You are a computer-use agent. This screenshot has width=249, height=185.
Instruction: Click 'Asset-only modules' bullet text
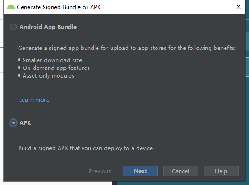(x=49, y=76)
